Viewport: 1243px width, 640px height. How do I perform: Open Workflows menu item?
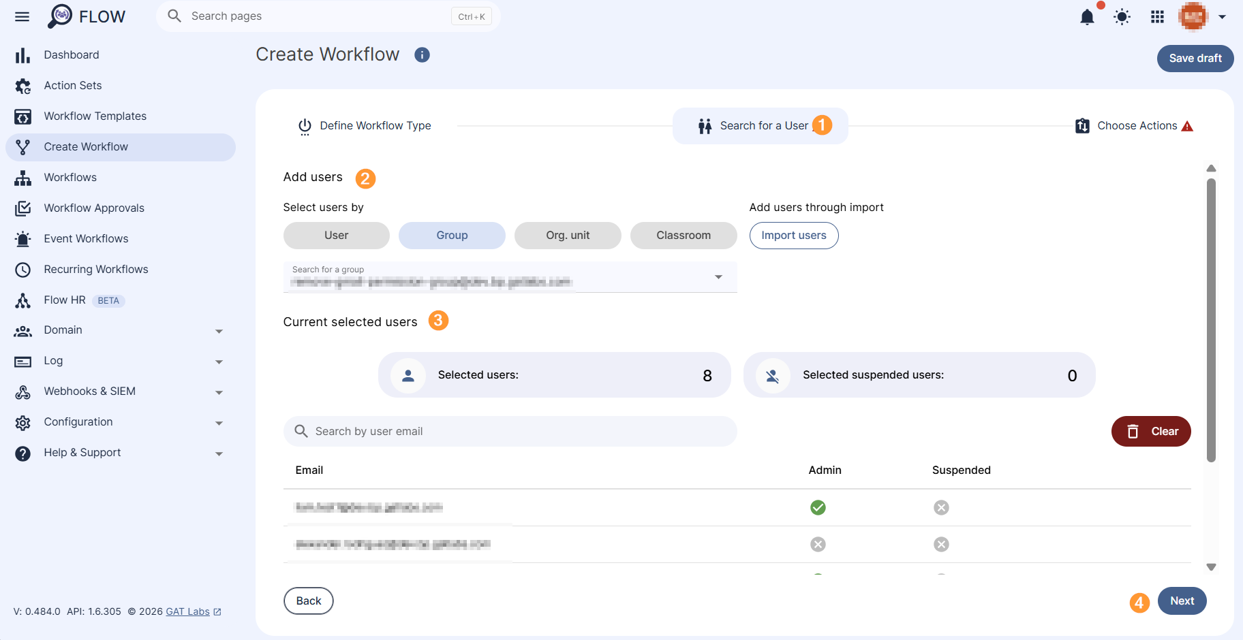coord(70,177)
